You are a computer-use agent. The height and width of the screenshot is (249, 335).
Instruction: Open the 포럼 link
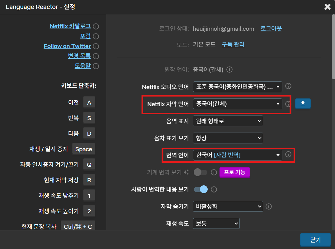(x=85, y=36)
